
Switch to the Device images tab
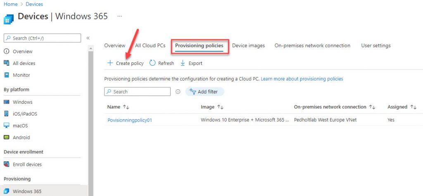tap(248, 45)
